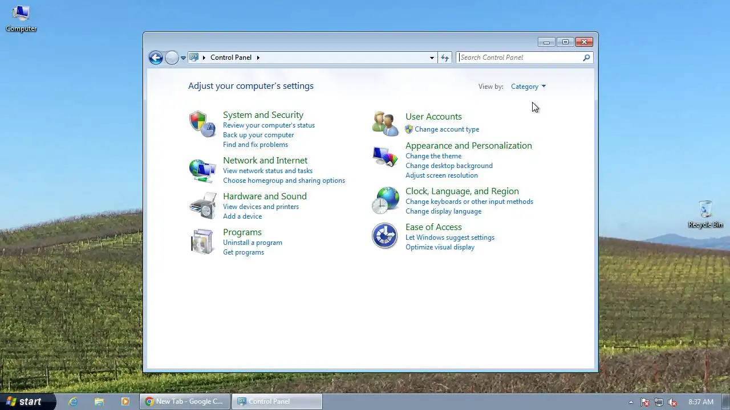Open the recent pages dropdown arrow

click(x=183, y=58)
